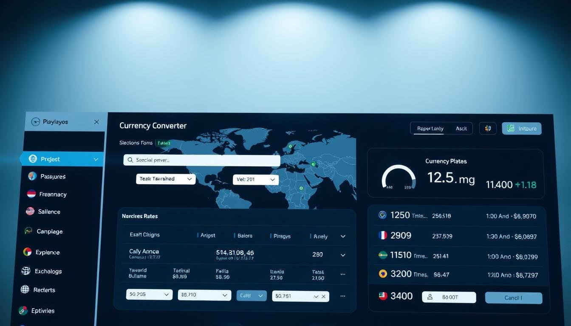Click the globe icon beside Exchalogs

pos(26,271)
